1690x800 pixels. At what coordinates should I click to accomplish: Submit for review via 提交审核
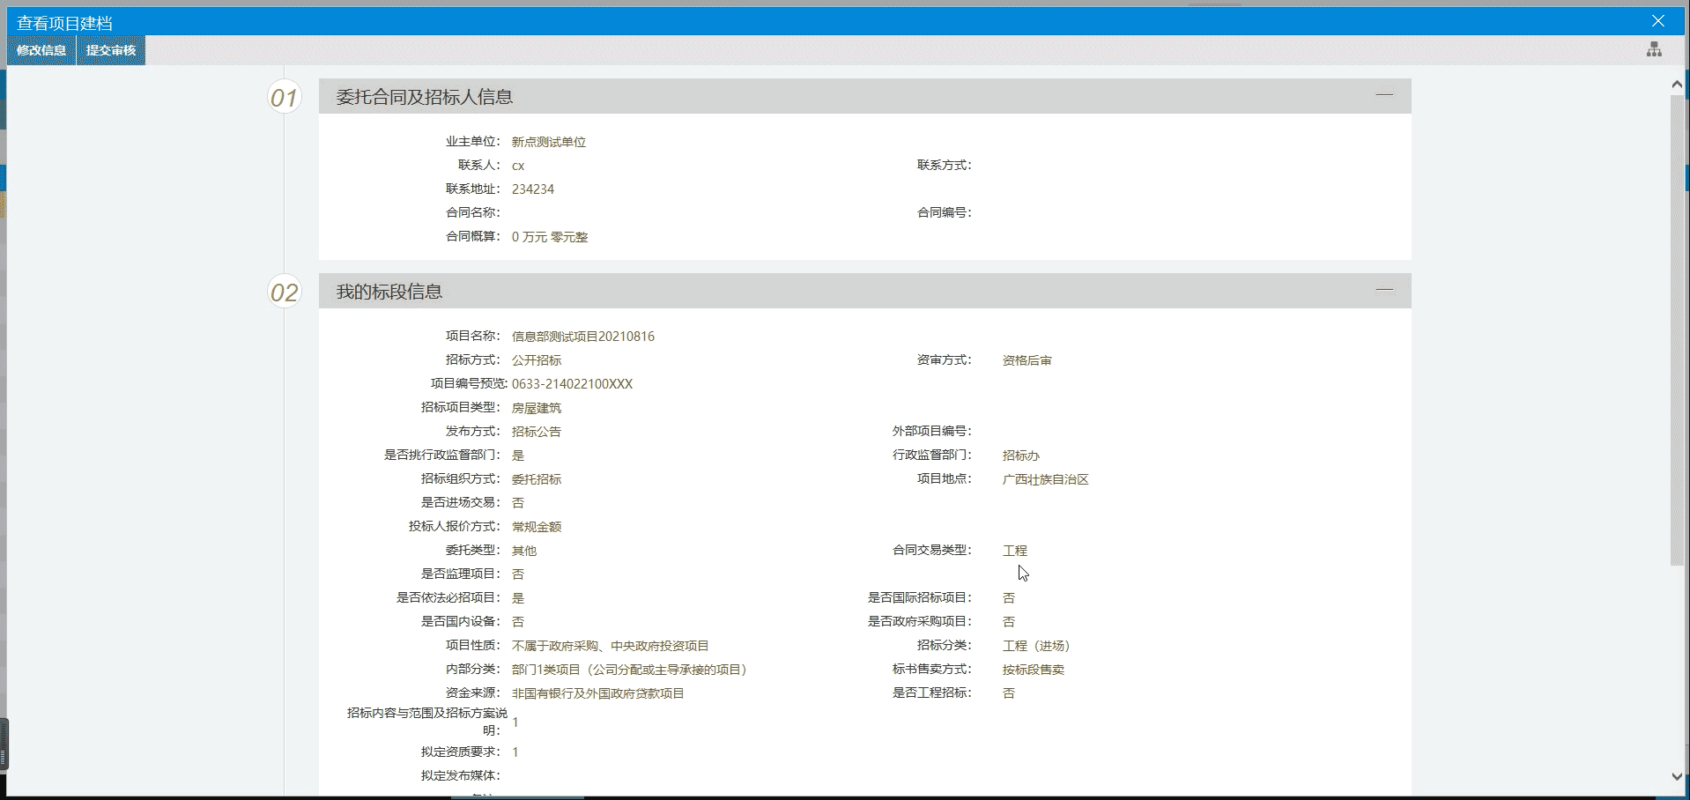[x=111, y=50]
